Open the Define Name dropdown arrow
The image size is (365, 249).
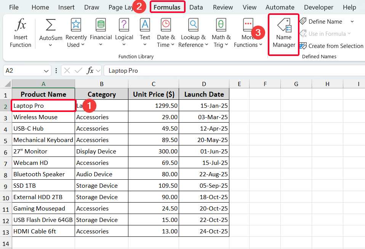352,21
